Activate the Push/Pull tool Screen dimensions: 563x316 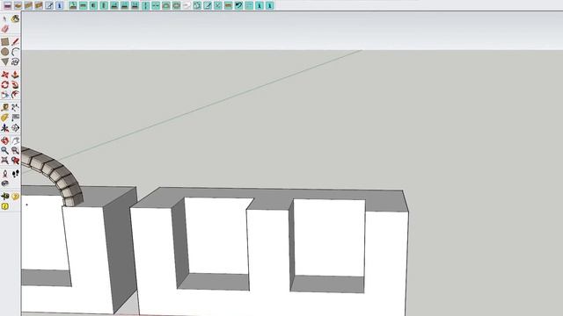(15, 75)
